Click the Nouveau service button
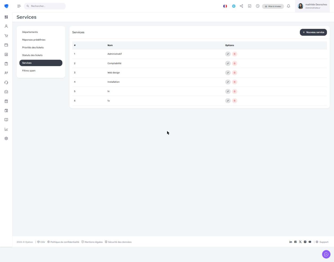Image resolution: width=334 pixels, height=262 pixels. point(313,32)
